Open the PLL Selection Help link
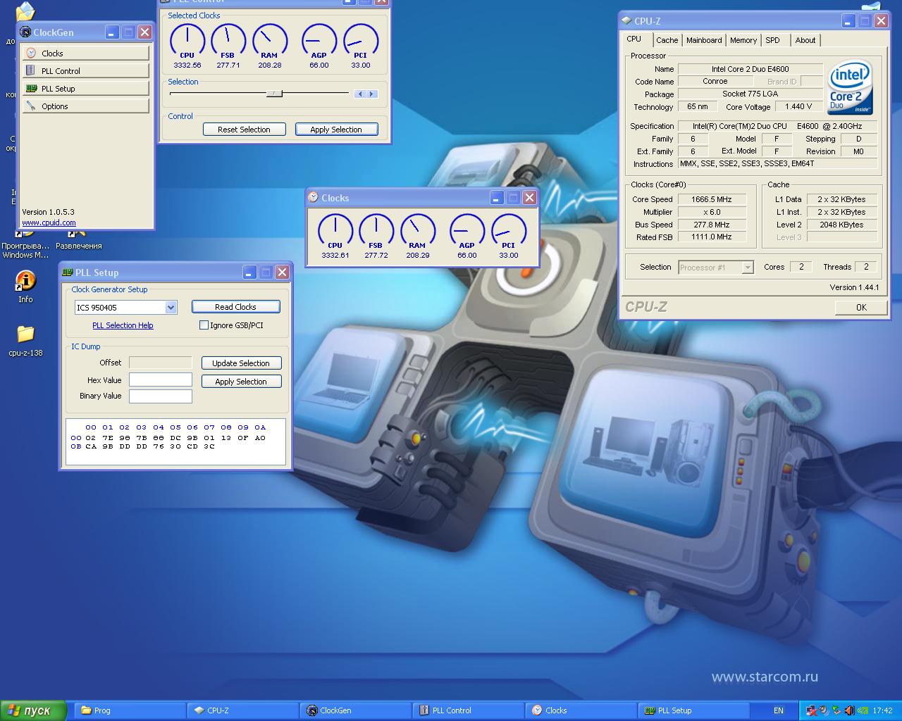 pyautogui.click(x=123, y=325)
